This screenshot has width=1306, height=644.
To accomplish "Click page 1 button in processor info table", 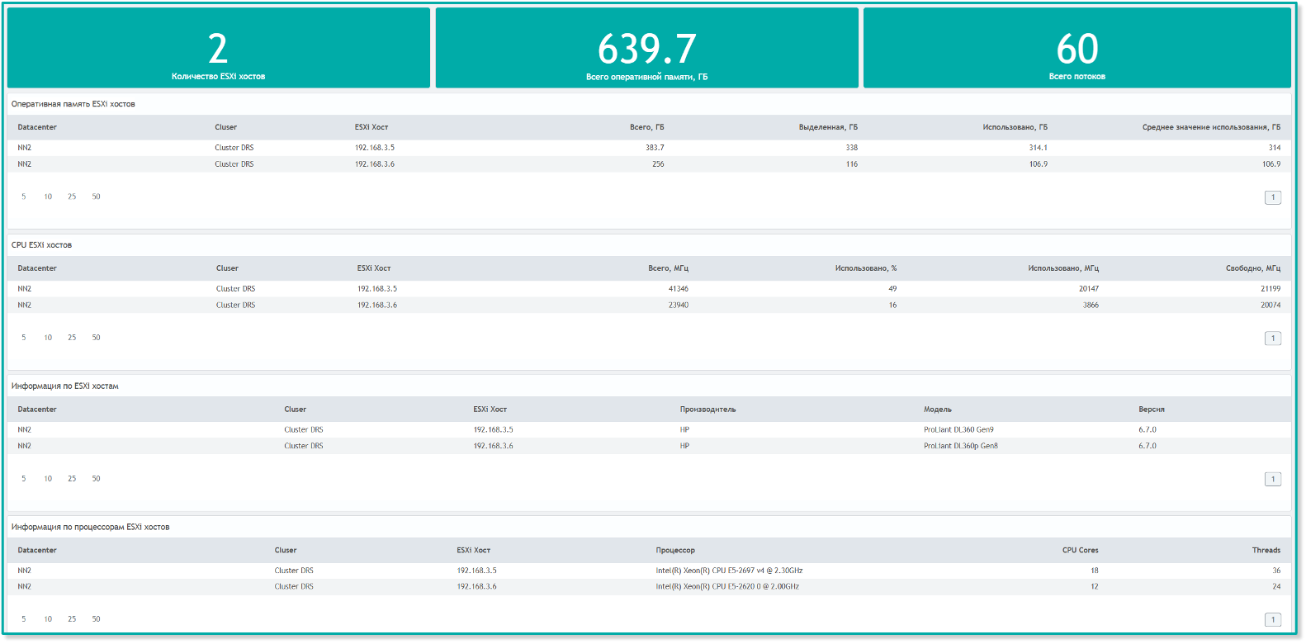I will click(1272, 620).
